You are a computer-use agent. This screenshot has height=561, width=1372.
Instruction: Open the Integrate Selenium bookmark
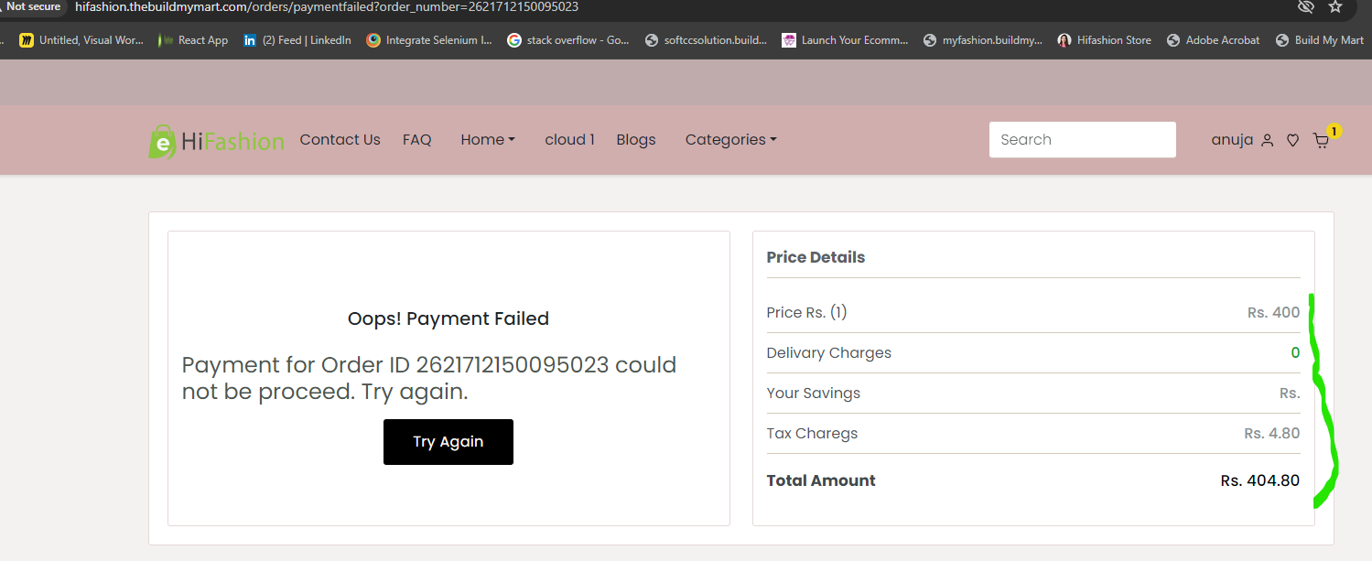coord(428,40)
